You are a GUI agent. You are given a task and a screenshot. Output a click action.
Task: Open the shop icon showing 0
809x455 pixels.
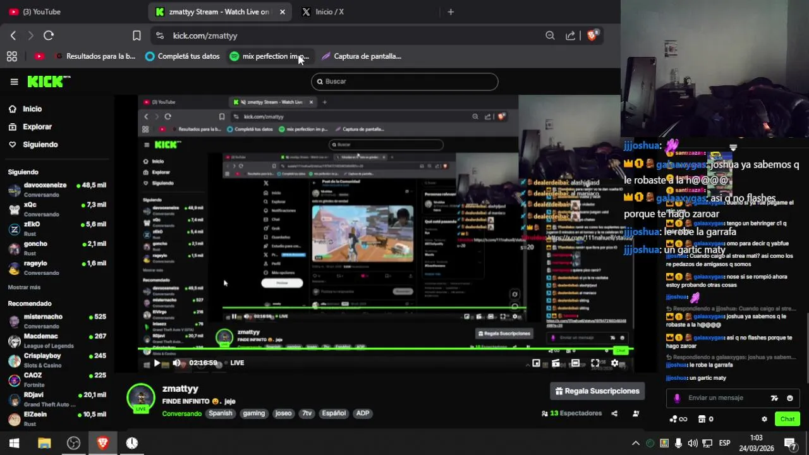pyautogui.click(x=705, y=419)
